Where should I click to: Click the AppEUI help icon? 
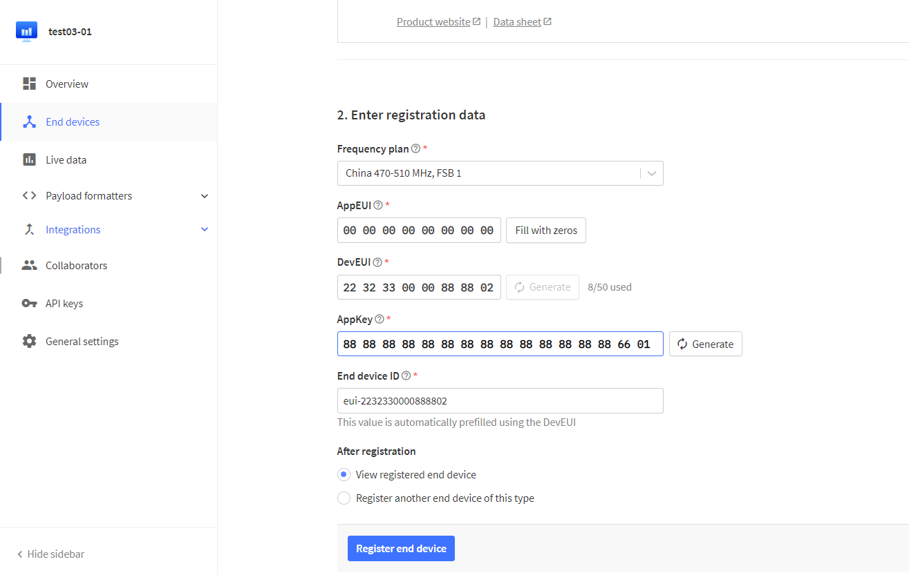pyautogui.click(x=378, y=206)
